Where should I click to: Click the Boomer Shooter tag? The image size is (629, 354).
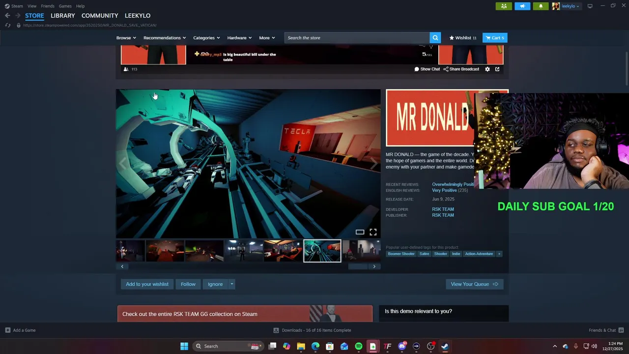click(401, 254)
